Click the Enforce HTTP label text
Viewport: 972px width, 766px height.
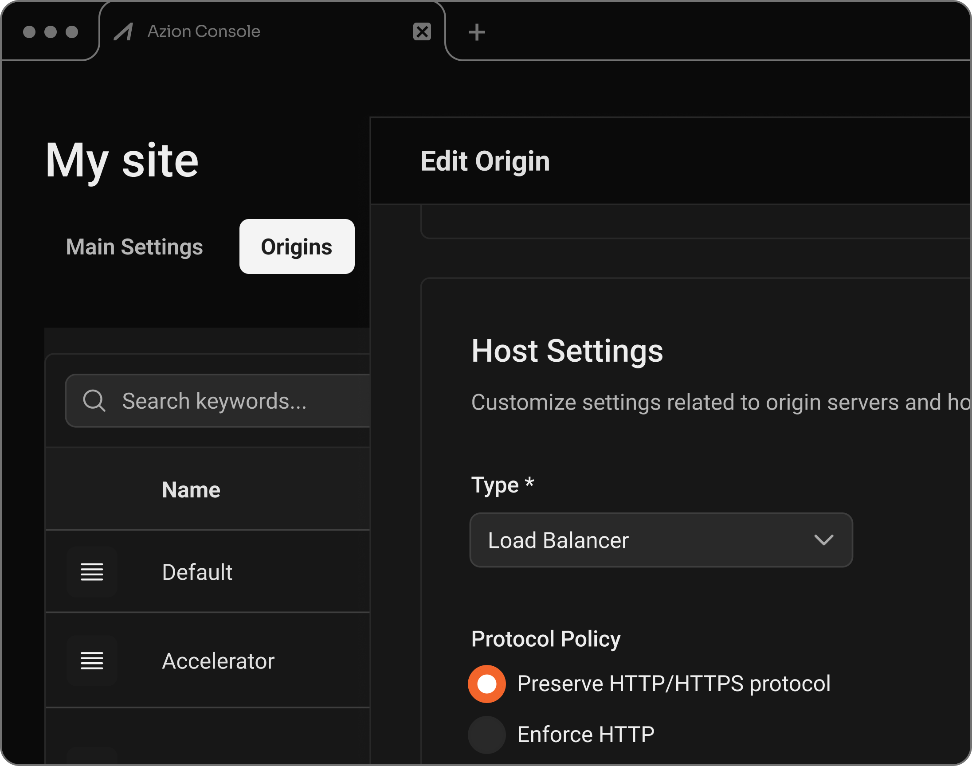click(x=585, y=735)
